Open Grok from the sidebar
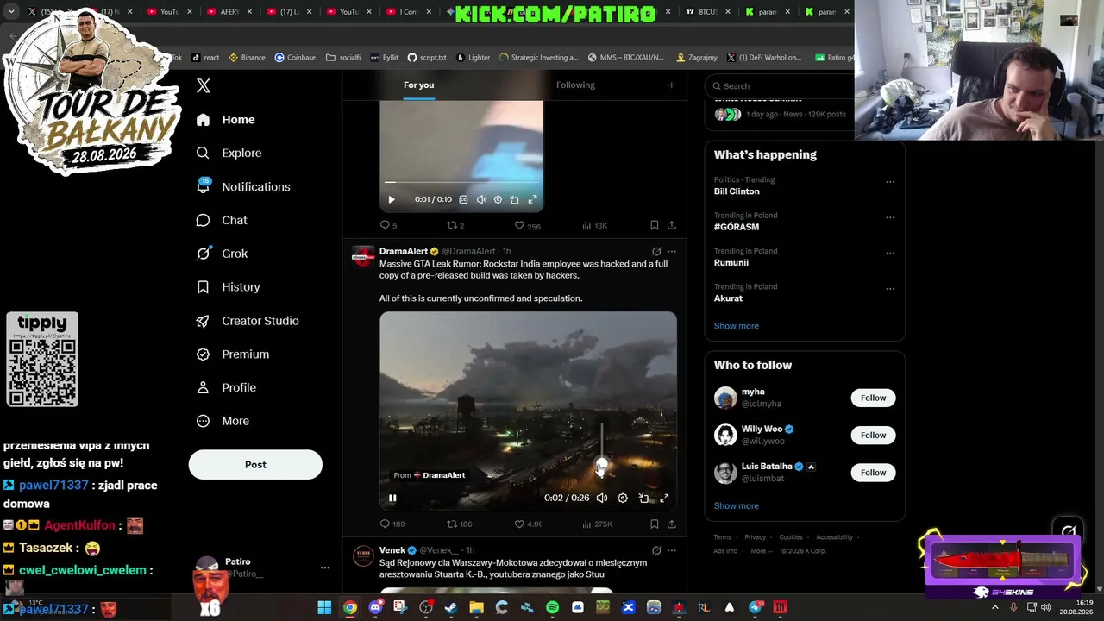 tap(222, 254)
